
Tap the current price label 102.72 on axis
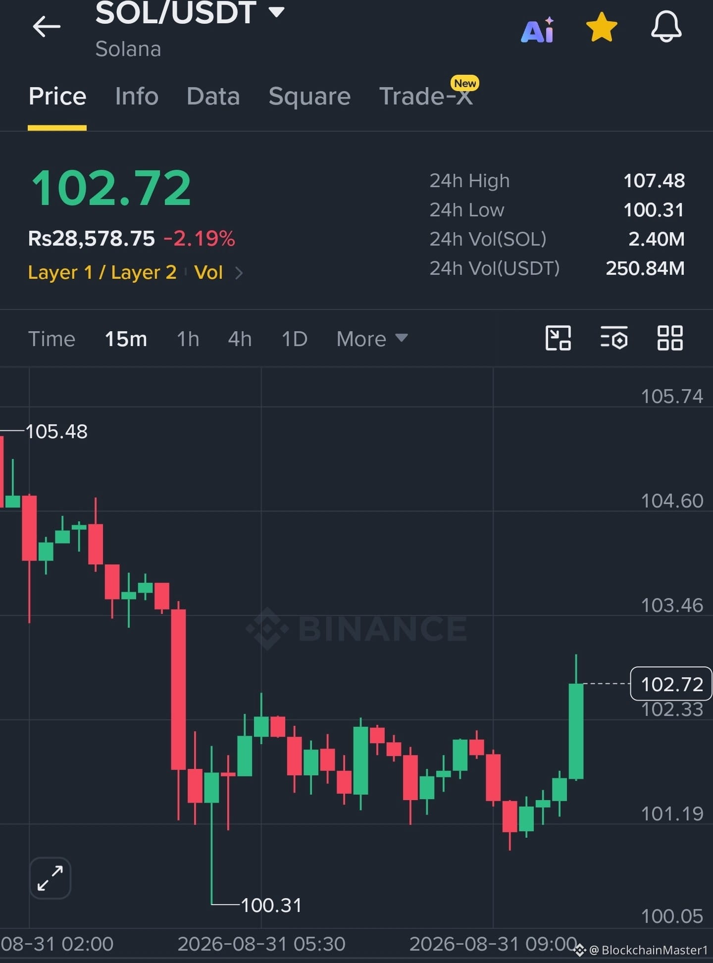pyautogui.click(x=671, y=684)
